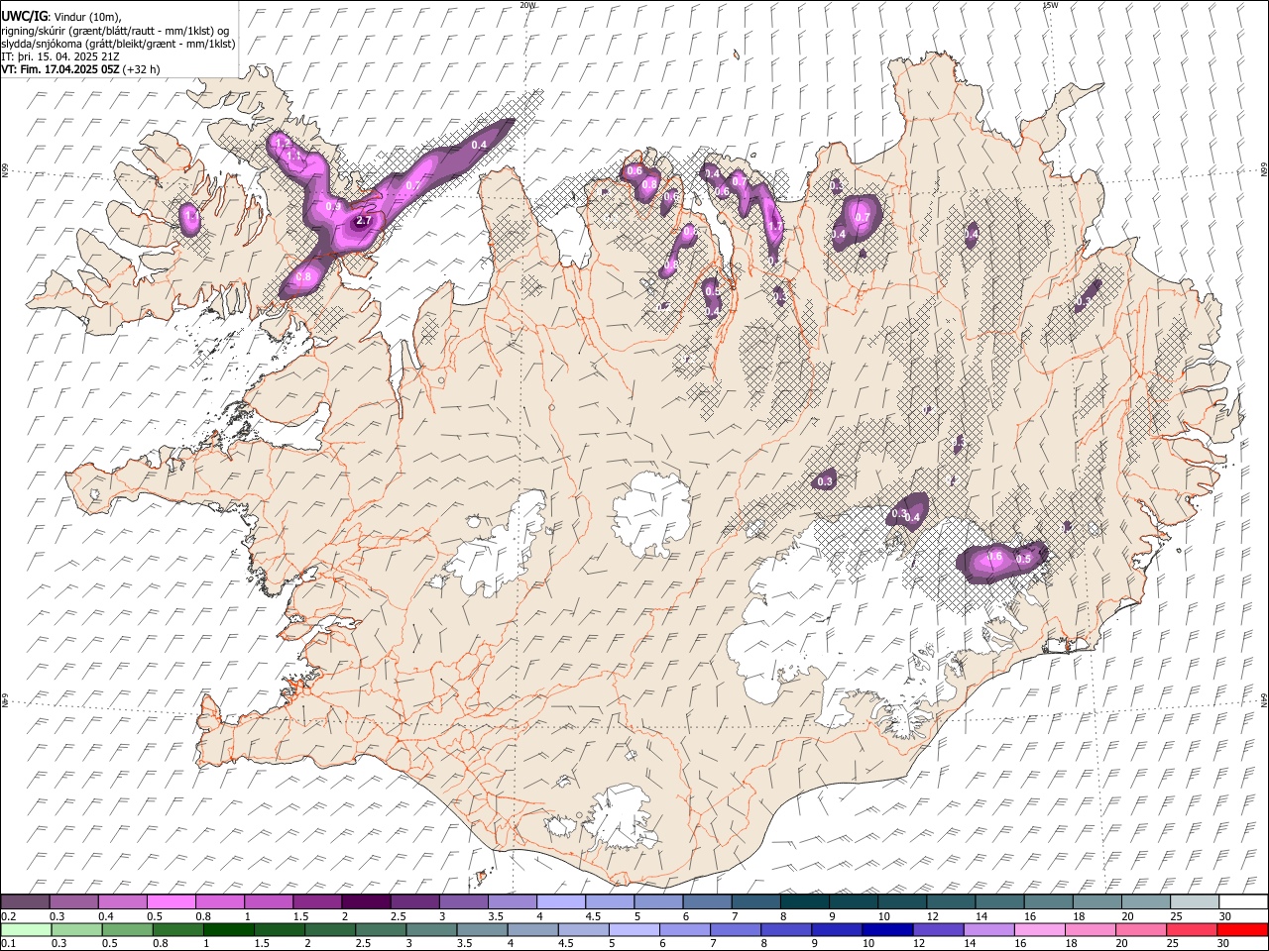Pick the bright red 30 swatch, lower legend

coord(1241,929)
